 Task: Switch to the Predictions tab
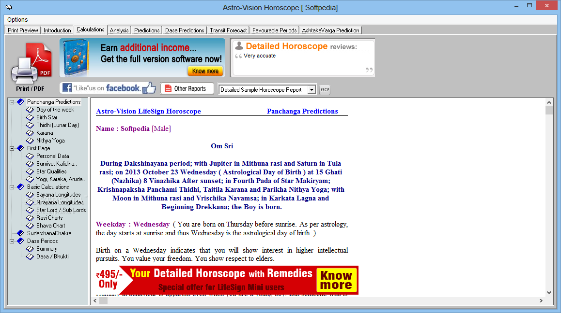point(147,30)
